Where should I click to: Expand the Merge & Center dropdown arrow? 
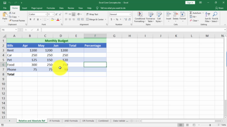point(106,19)
